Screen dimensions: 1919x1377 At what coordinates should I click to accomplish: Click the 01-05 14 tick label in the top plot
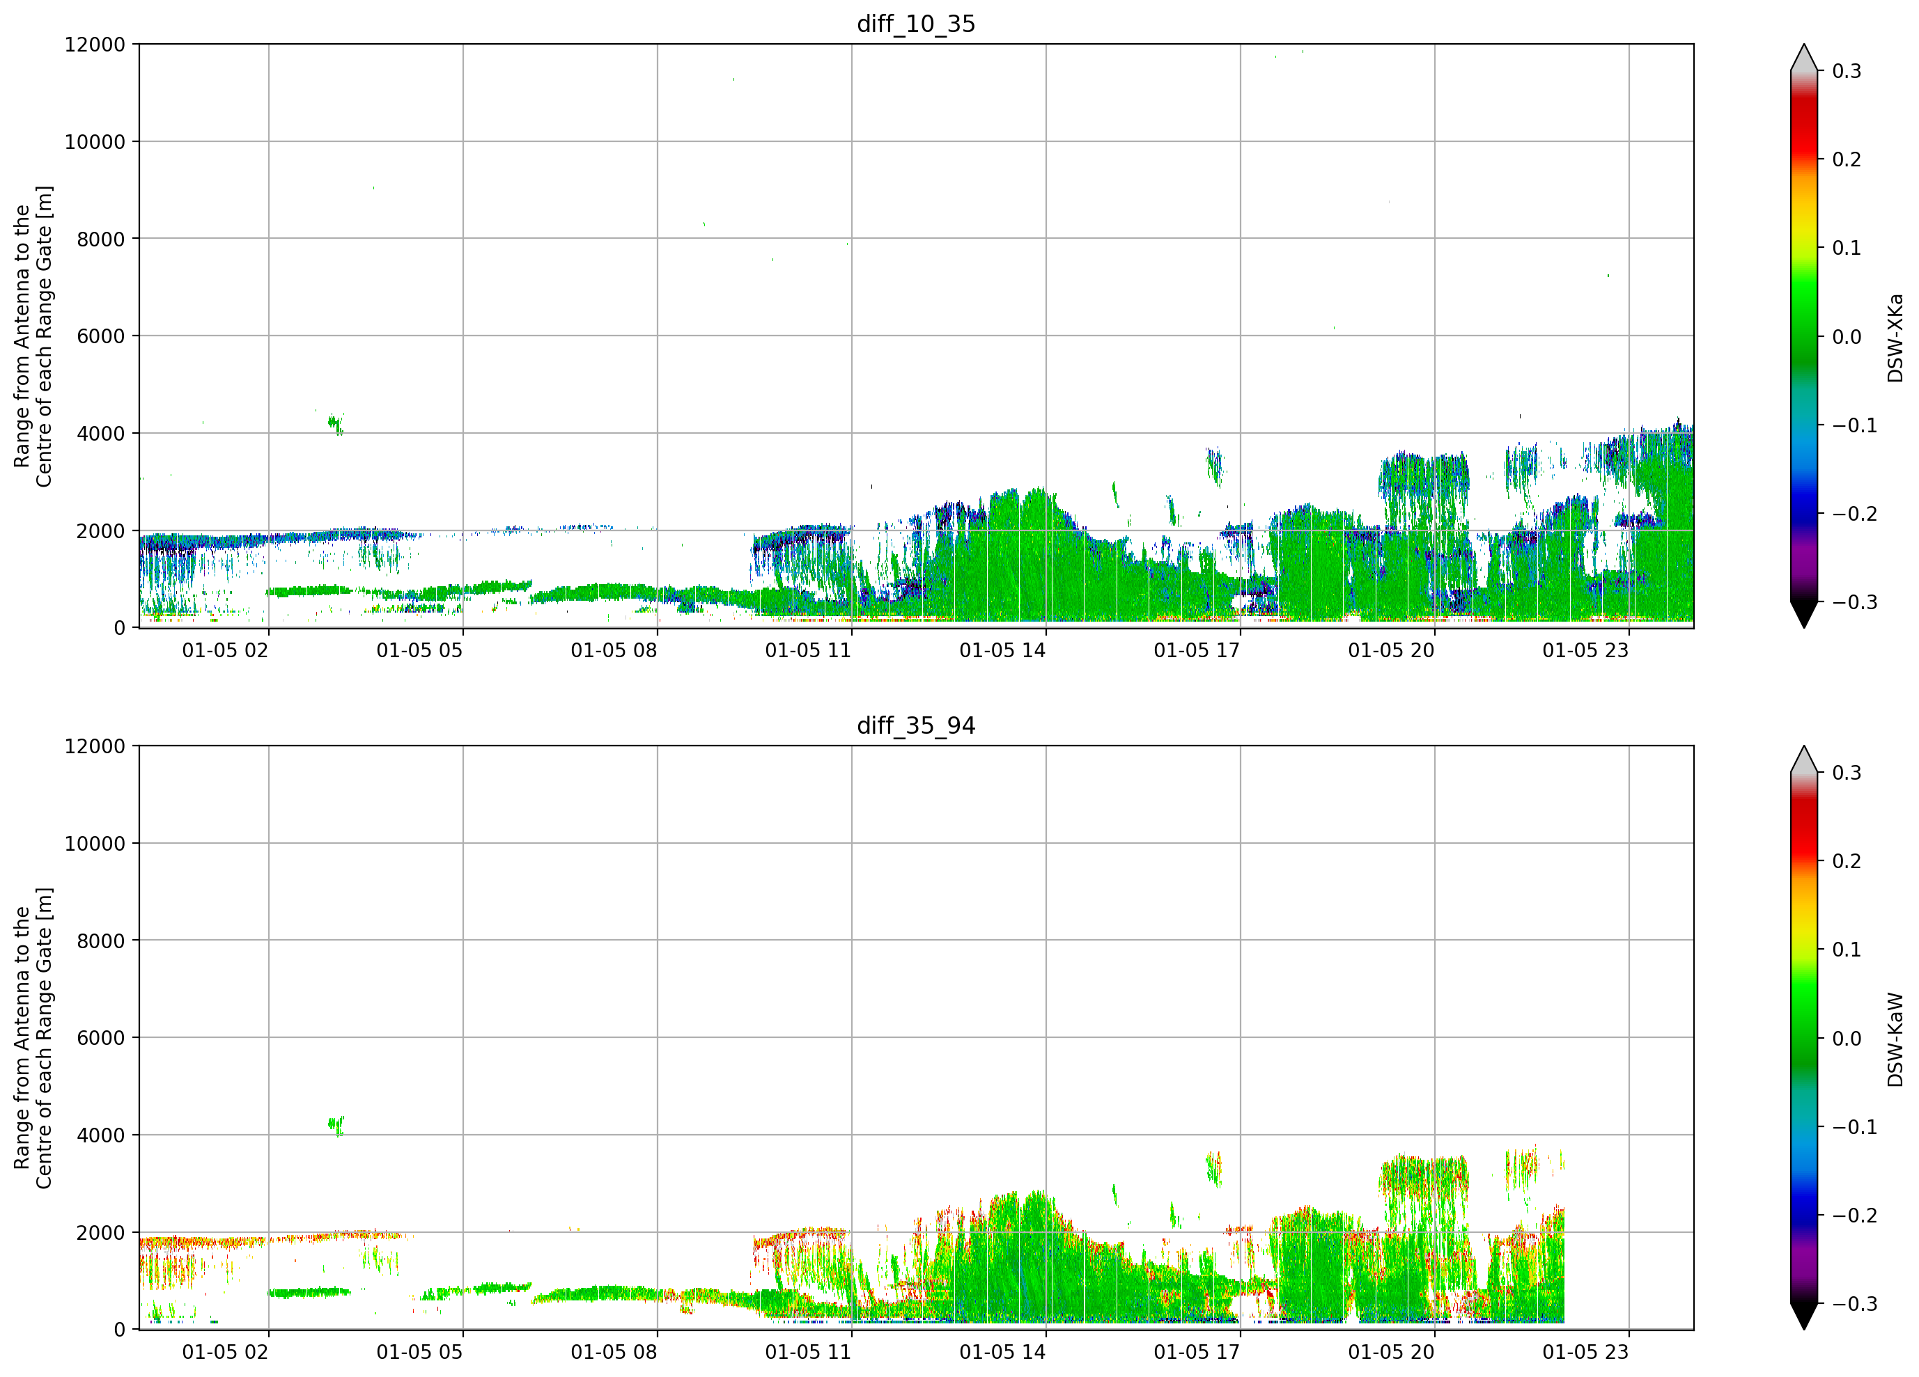1002,650
